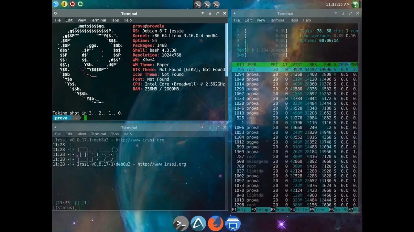Open File menu in the htop Terminal
The height and width of the screenshot is (232, 414).
pos(237,20)
